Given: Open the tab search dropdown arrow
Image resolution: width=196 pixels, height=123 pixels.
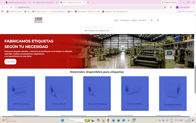Looking at the screenshot, I should [2, 2].
